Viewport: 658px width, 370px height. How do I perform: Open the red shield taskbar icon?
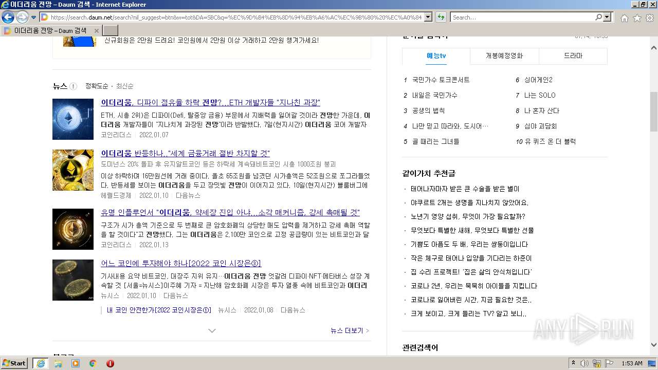coord(110,363)
